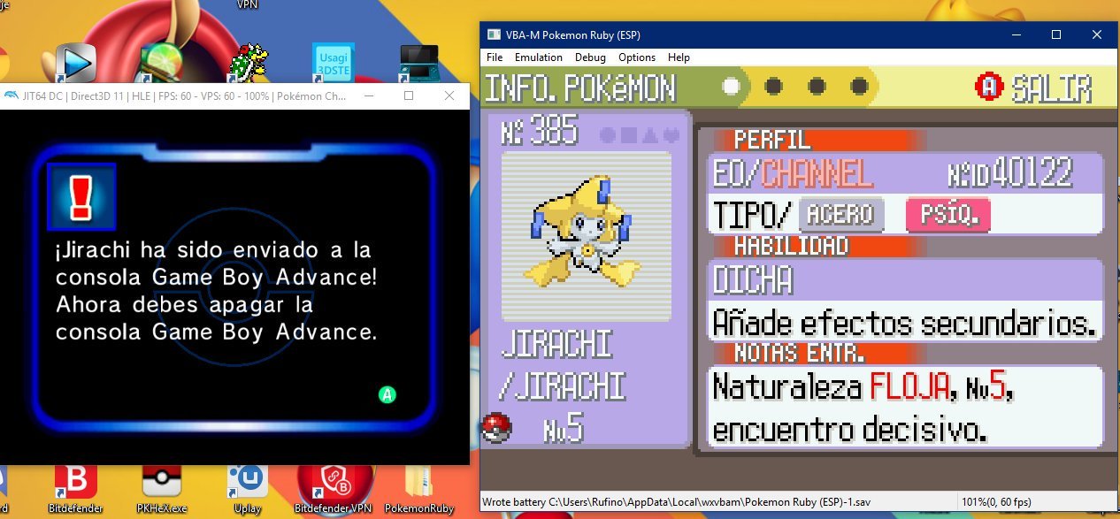
Task: Open the File menu in VBA-M
Action: coord(495,57)
